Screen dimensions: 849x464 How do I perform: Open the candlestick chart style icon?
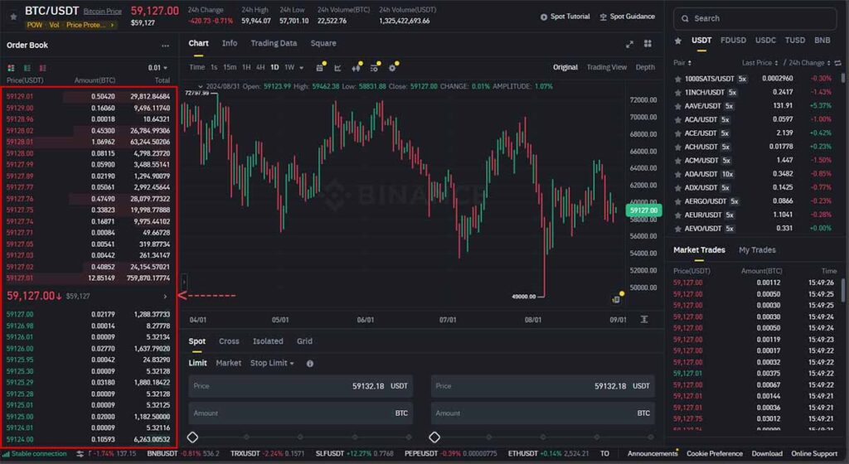point(356,68)
